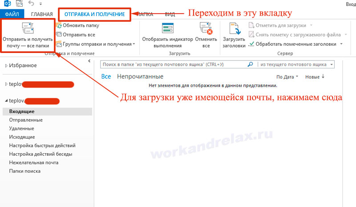This screenshot has height=207, width=356.
Task: Open the По Дата sort dropdown
Action: [287, 77]
